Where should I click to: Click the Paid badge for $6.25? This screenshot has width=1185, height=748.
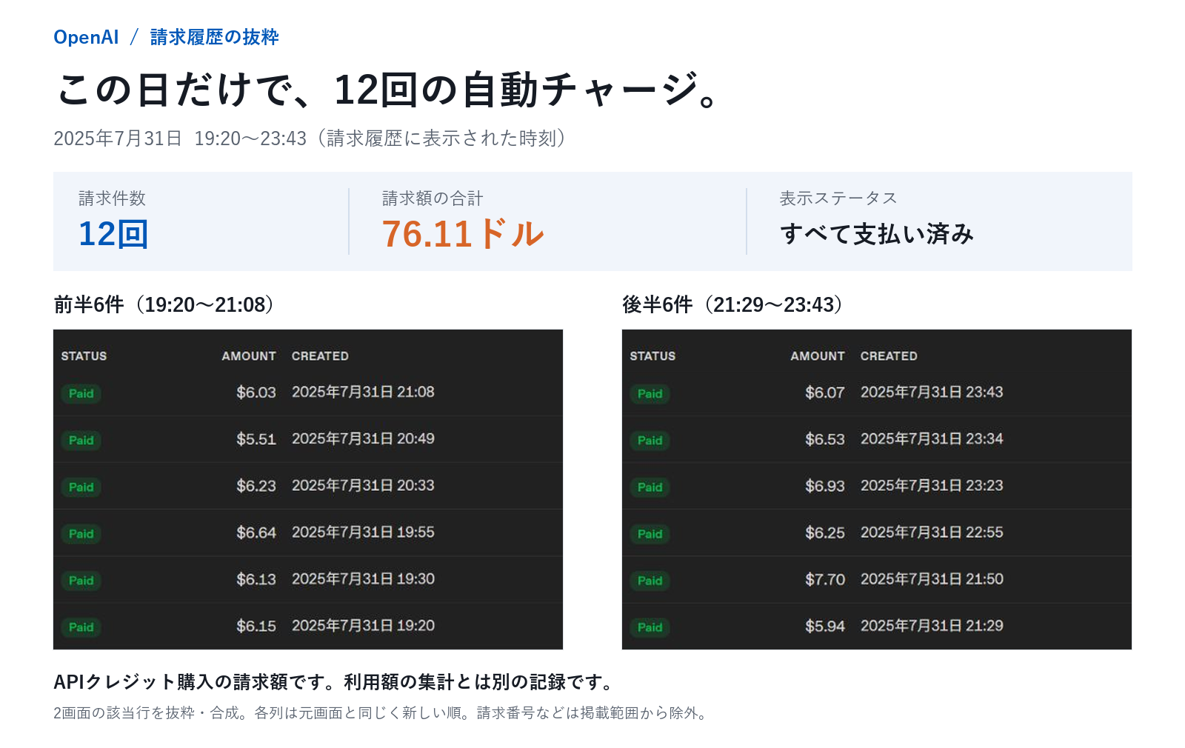[650, 533]
